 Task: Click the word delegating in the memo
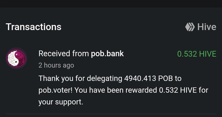(x=104, y=78)
